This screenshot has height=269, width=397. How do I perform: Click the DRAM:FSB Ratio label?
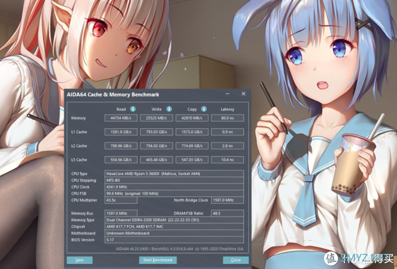tap(189, 214)
